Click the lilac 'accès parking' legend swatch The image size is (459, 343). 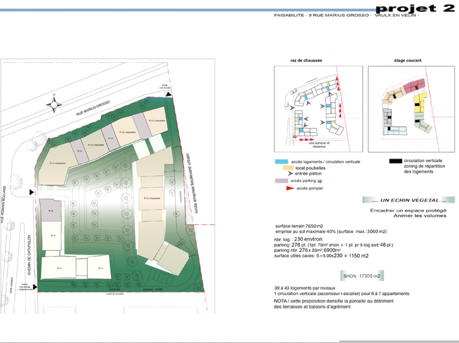click(x=281, y=181)
